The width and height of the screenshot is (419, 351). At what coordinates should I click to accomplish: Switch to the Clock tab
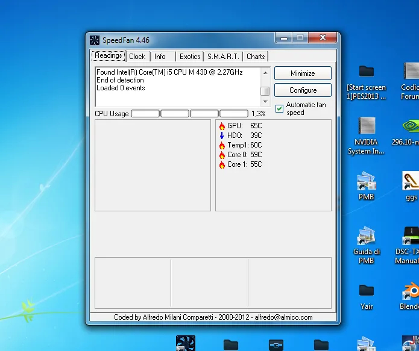pos(137,57)
